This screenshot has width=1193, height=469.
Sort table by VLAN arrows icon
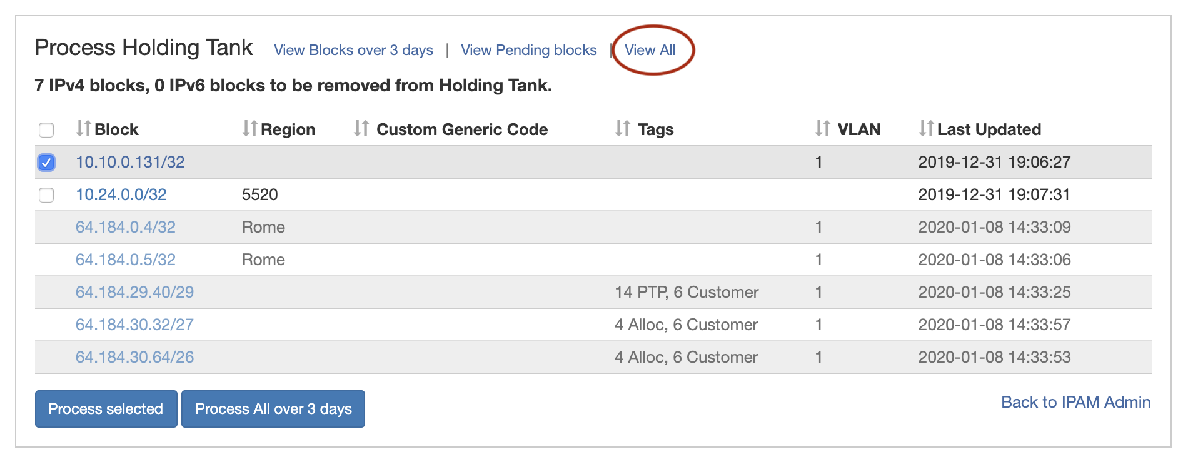(x=822, y=128)
